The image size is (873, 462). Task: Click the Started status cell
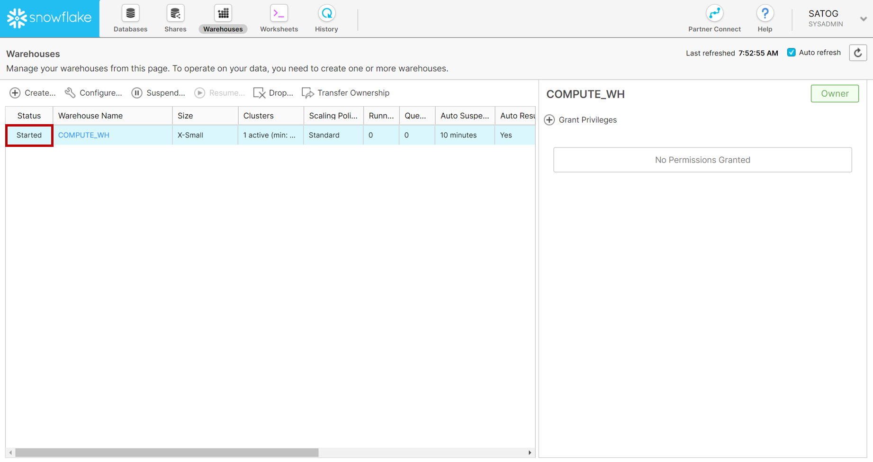[29, 135]
